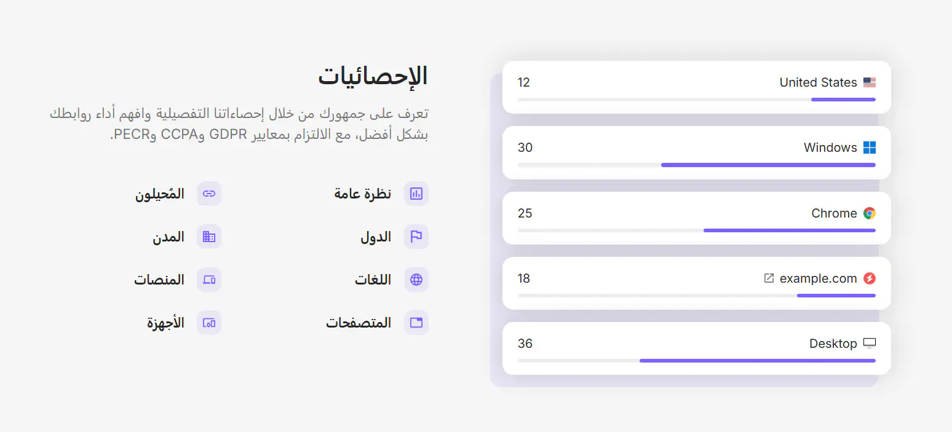
Task: Click the Platforms devices icon (المنصات)
Action: pyautogui.click(x=209, y=280)
